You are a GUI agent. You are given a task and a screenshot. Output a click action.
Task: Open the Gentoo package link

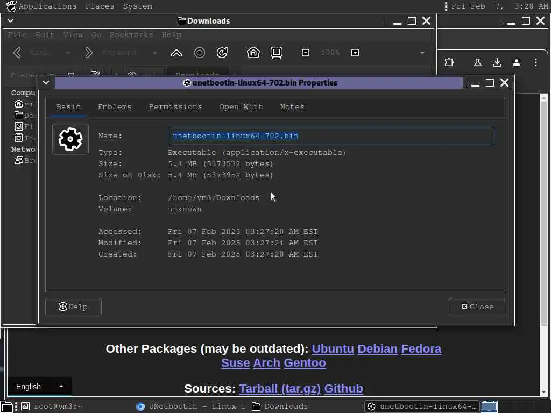click(x=305, y=363)
